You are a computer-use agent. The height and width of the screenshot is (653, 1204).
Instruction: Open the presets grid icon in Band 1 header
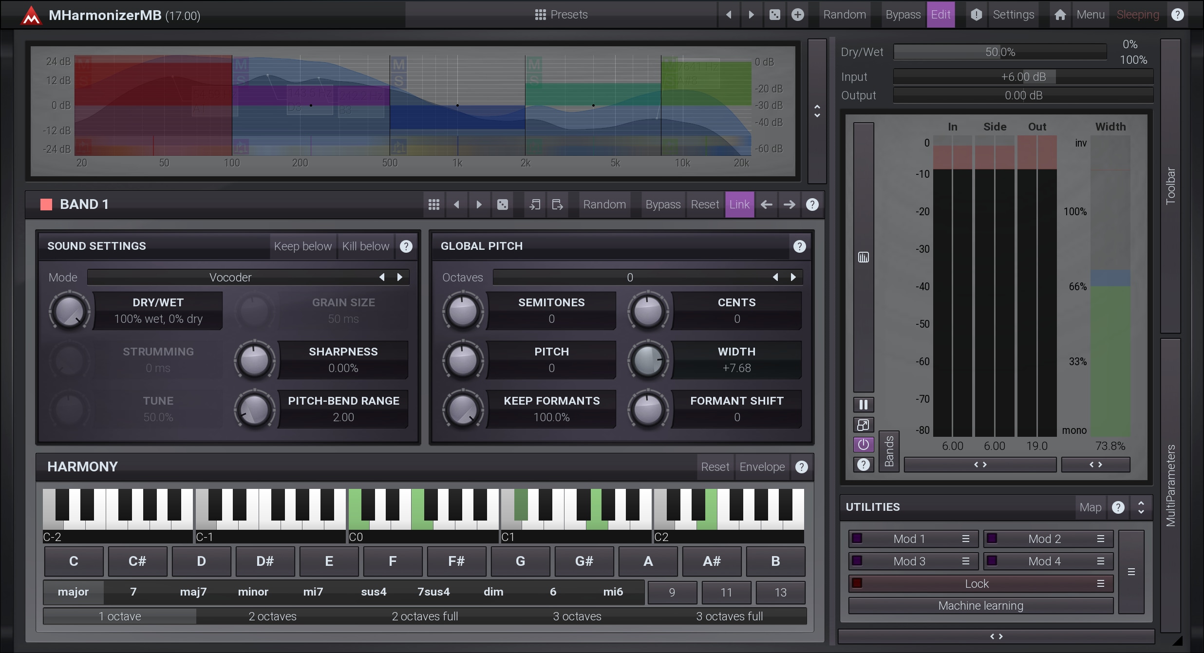[433, 205]
